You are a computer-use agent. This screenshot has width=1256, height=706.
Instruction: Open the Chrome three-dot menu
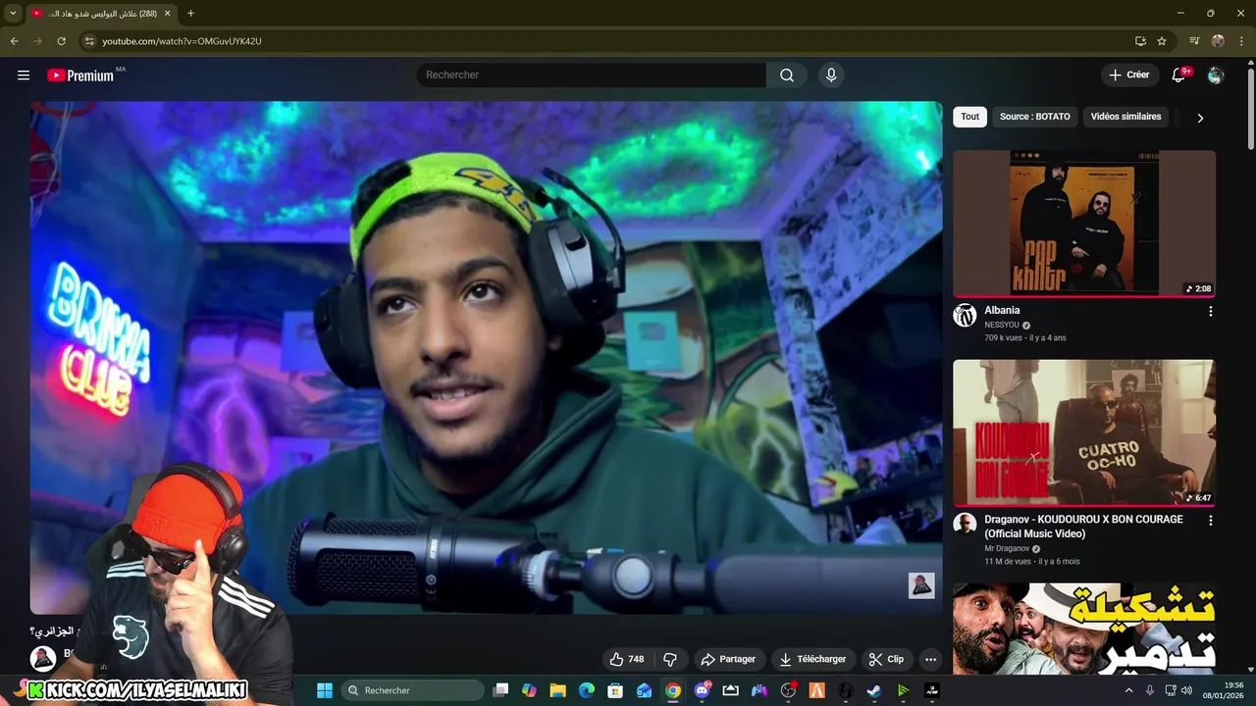[x=1241, y=41]
